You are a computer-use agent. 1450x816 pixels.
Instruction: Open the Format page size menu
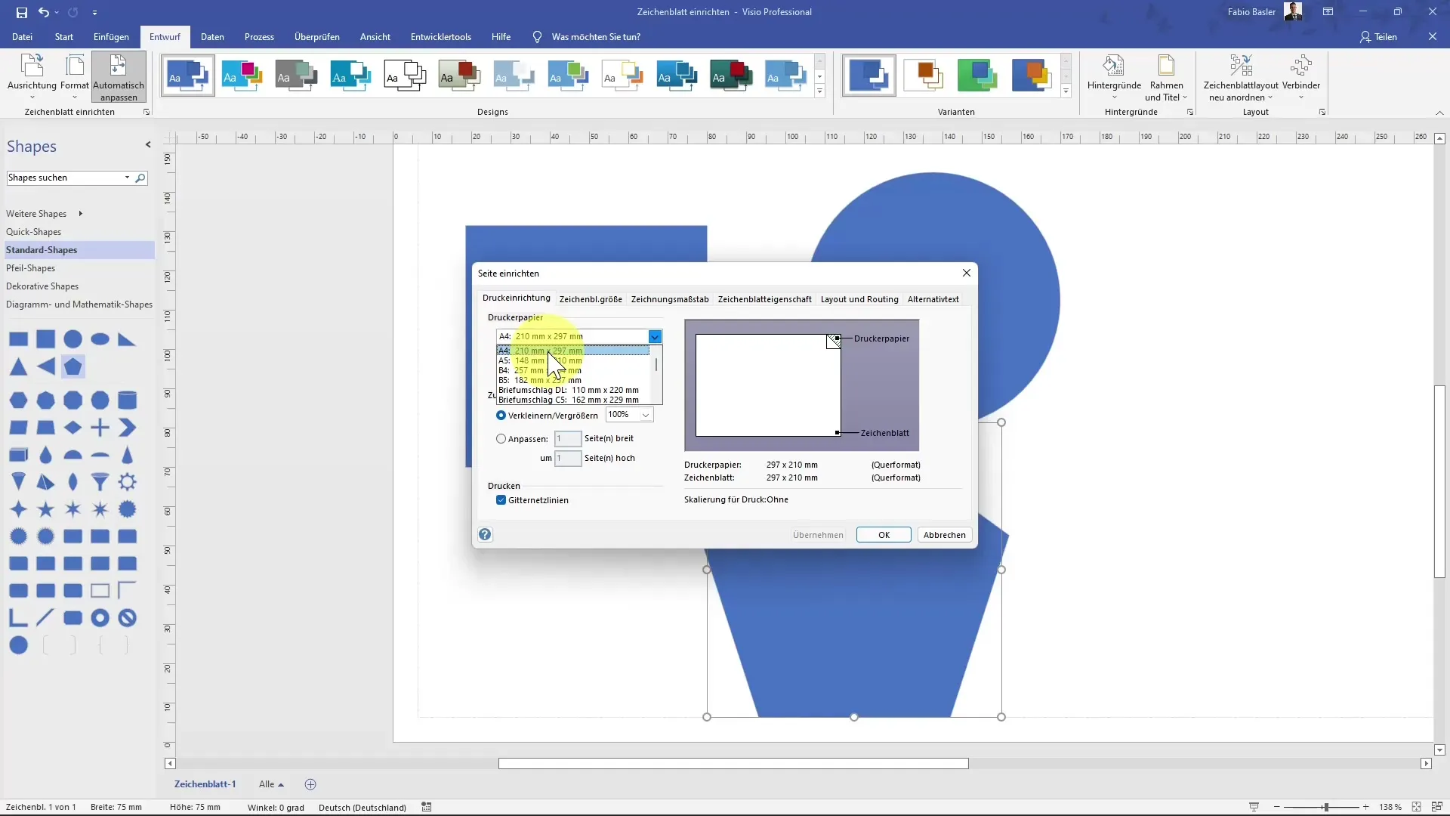pyautogui.click(x=75, y=77)
